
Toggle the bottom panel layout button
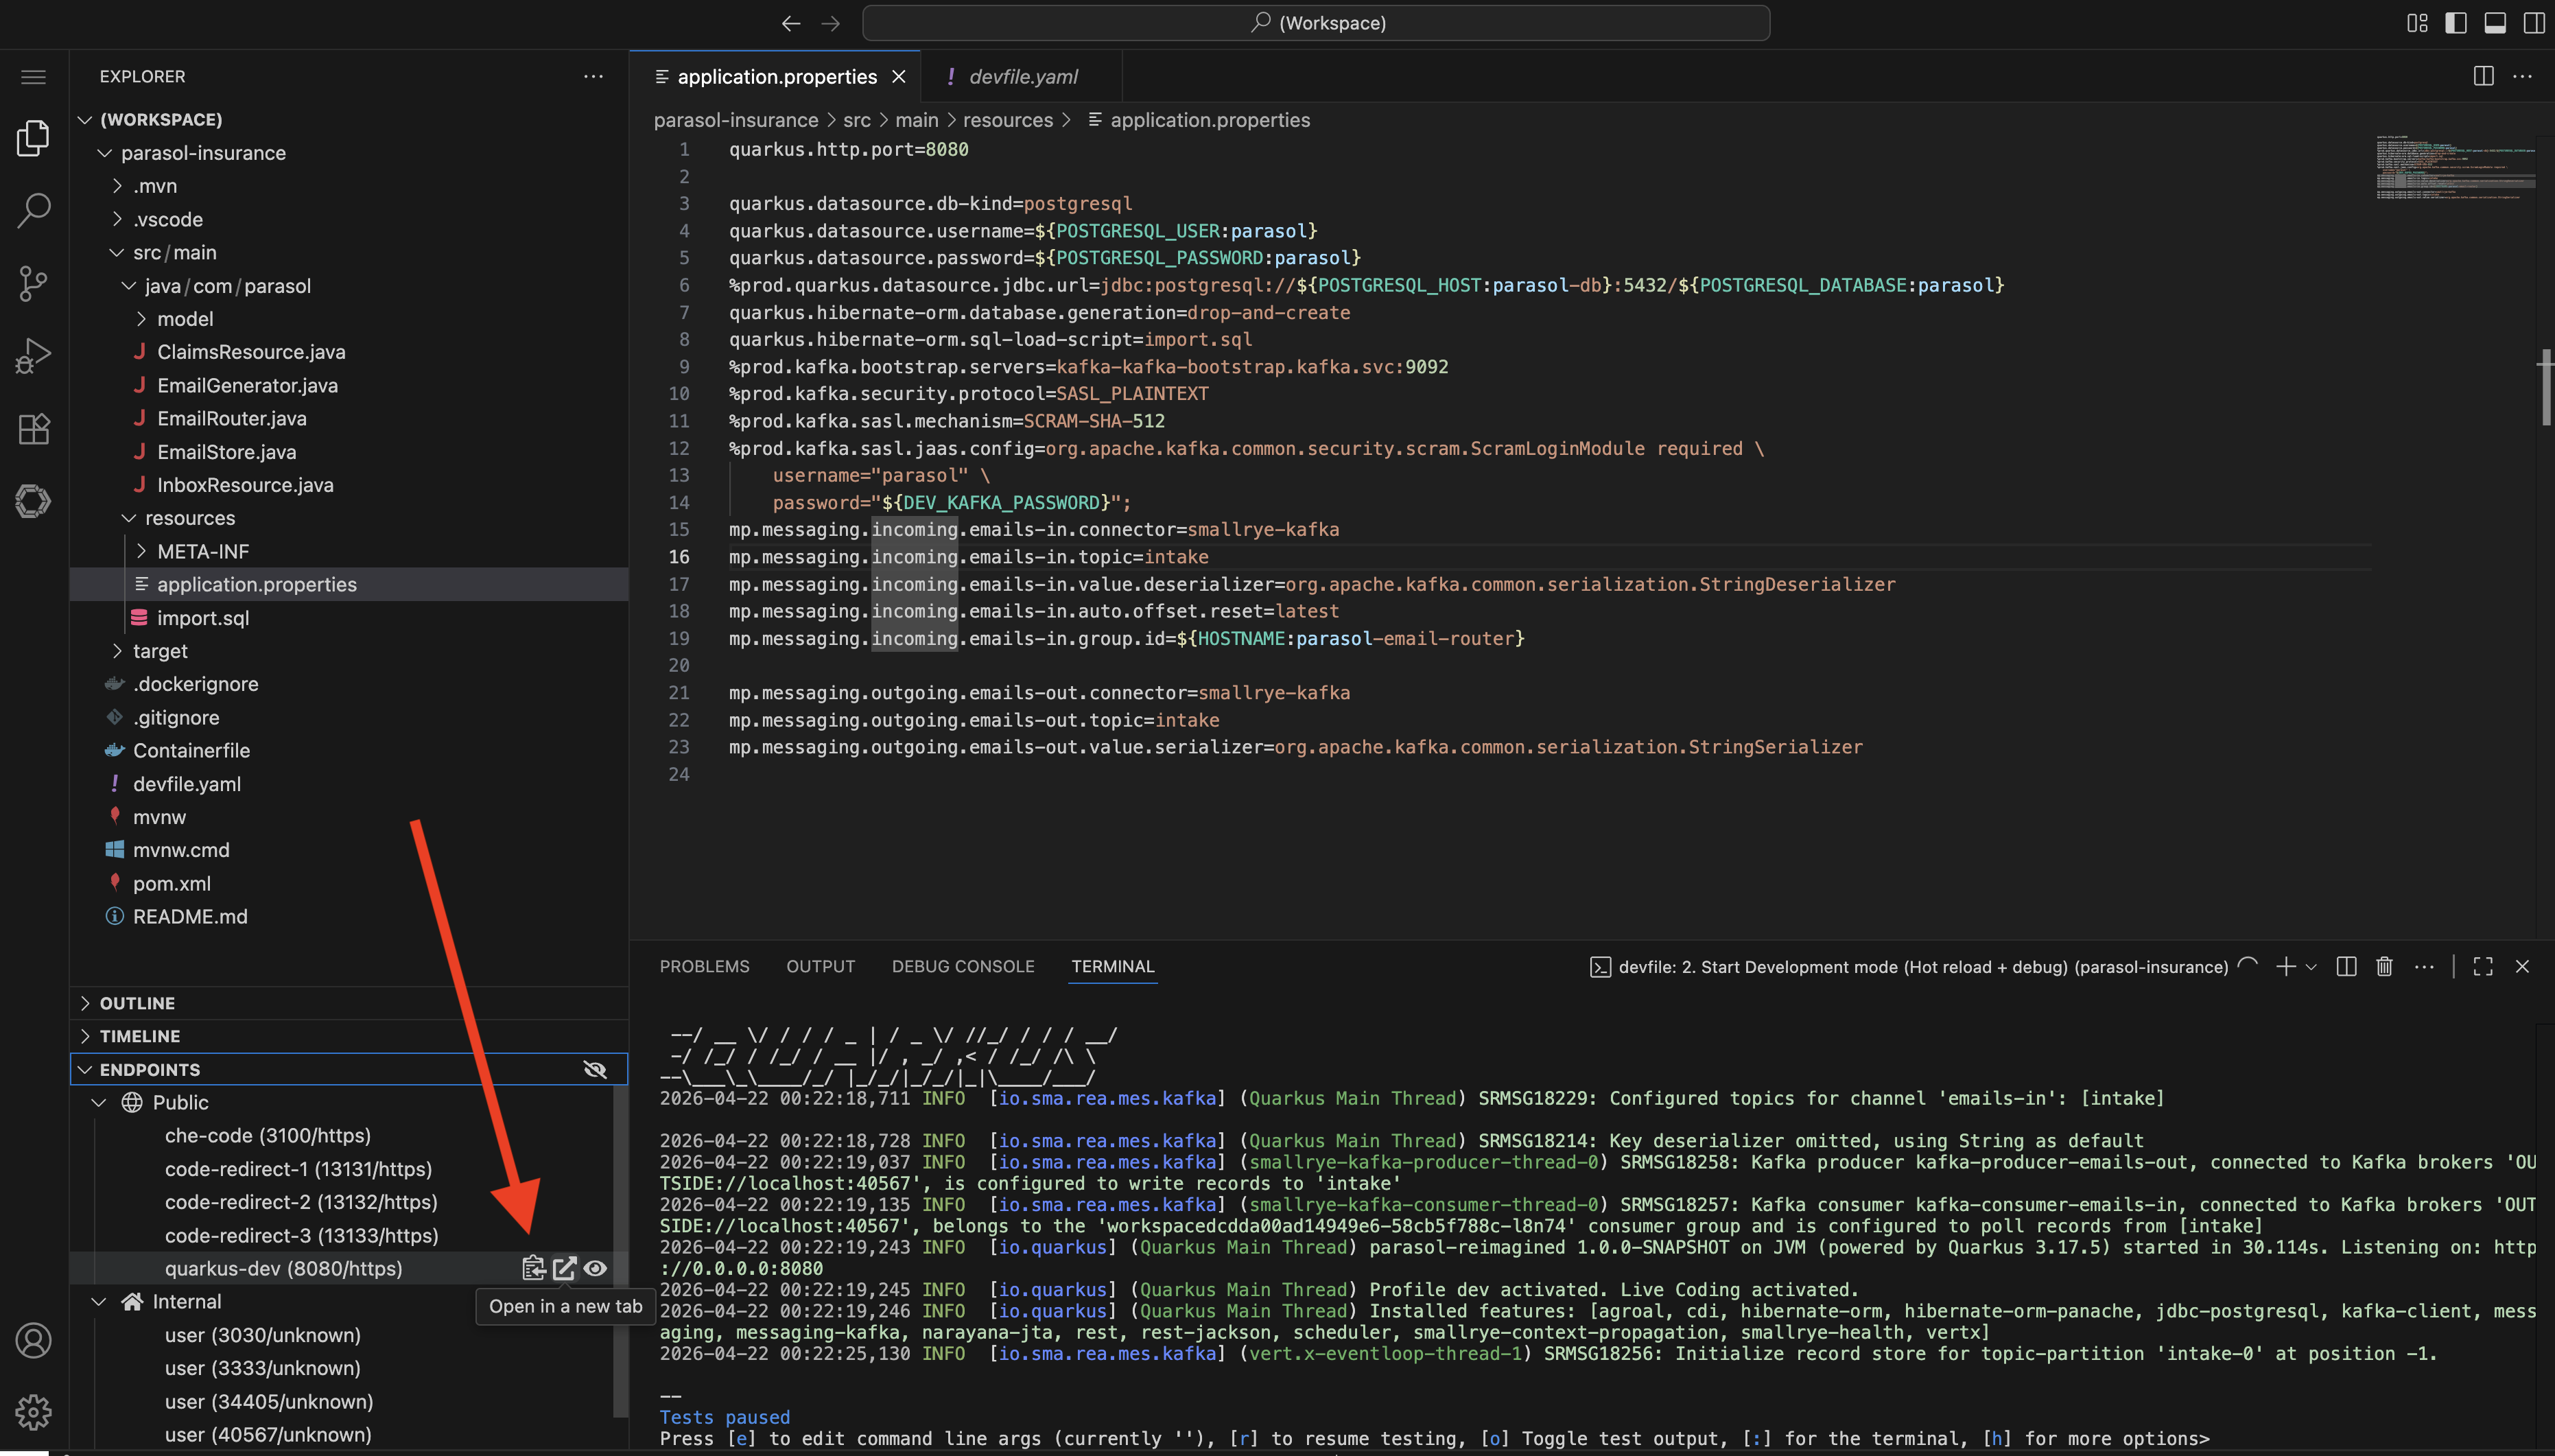pyautogui.click(x=2495, y=22)
